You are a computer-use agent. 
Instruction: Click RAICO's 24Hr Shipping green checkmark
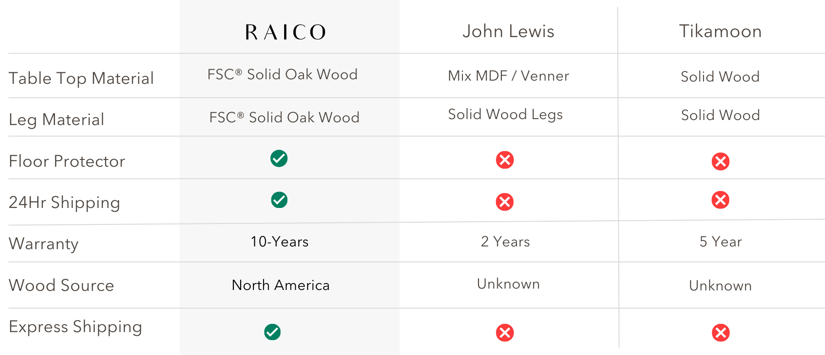[279, 200]
